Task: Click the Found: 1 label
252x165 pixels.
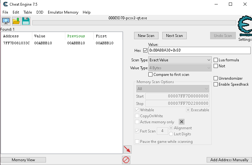Action: (x=7, y=29)
